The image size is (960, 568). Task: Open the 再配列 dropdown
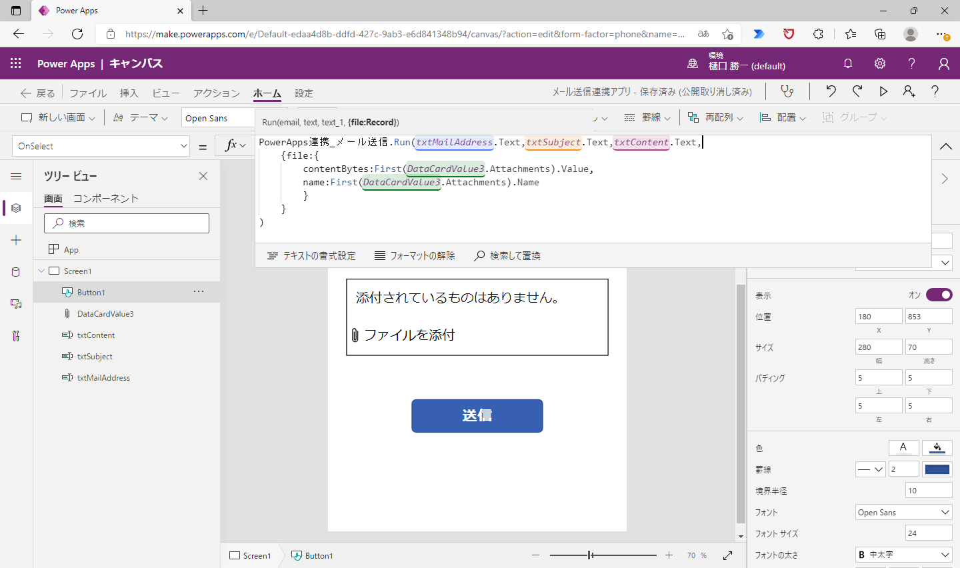[715, 117]
